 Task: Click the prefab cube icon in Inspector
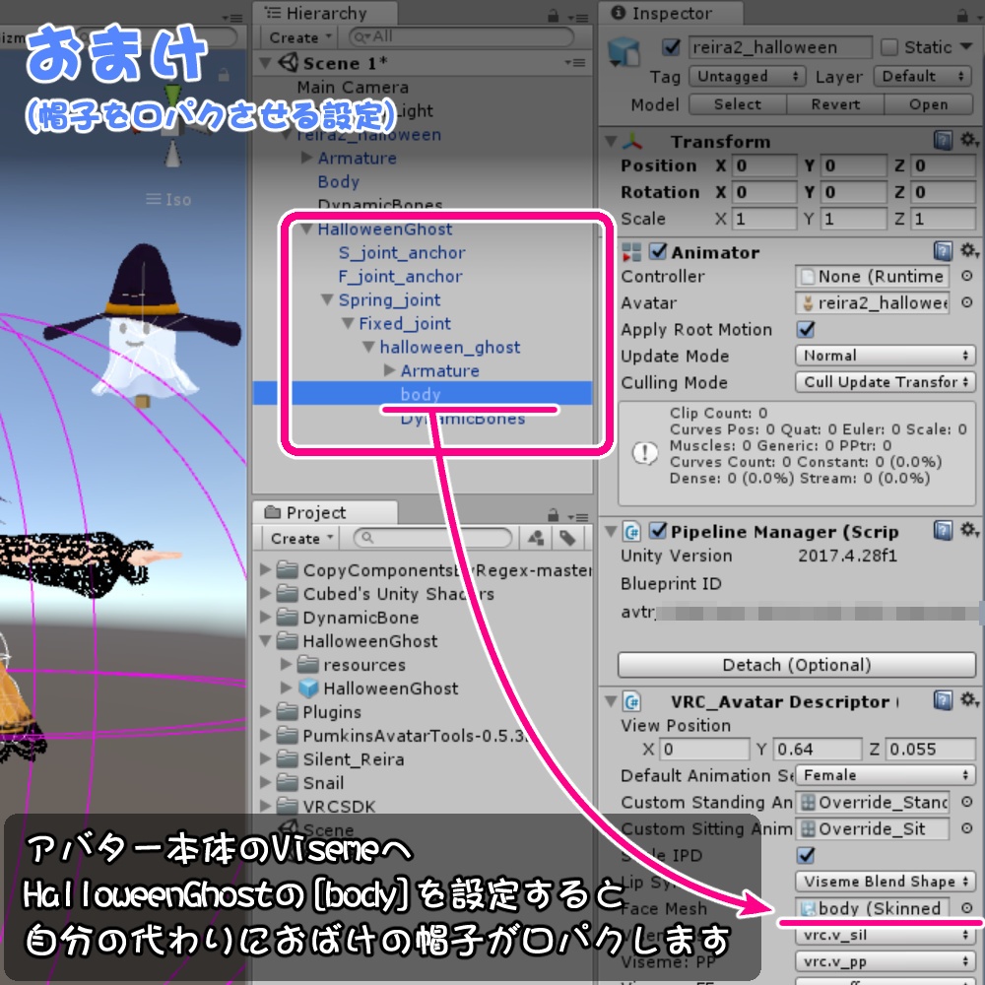coord(624,51)
